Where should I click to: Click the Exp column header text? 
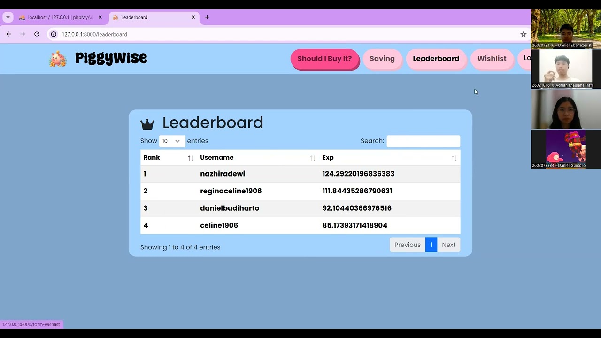[328, 158]
